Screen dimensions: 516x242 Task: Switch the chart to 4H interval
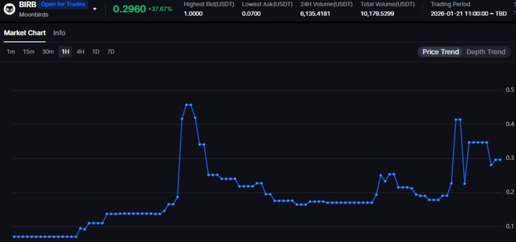pyautogui.click(x=80, y=52)
